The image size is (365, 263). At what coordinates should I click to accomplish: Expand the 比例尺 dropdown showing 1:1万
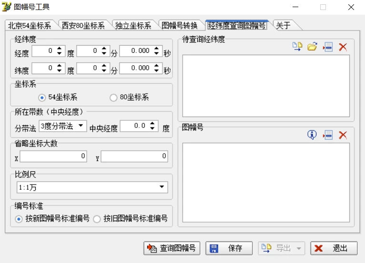pos(162,187)
